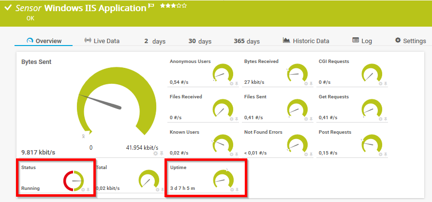Screen dimensions: 432x202
Task: Pin the Files Sent gauge
Action: click(x=311, y=119)
